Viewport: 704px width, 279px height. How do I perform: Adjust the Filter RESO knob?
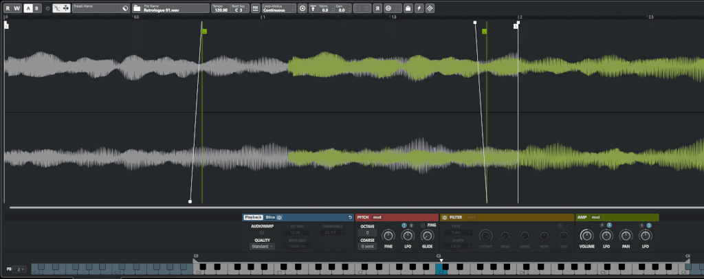coord(505,236)
